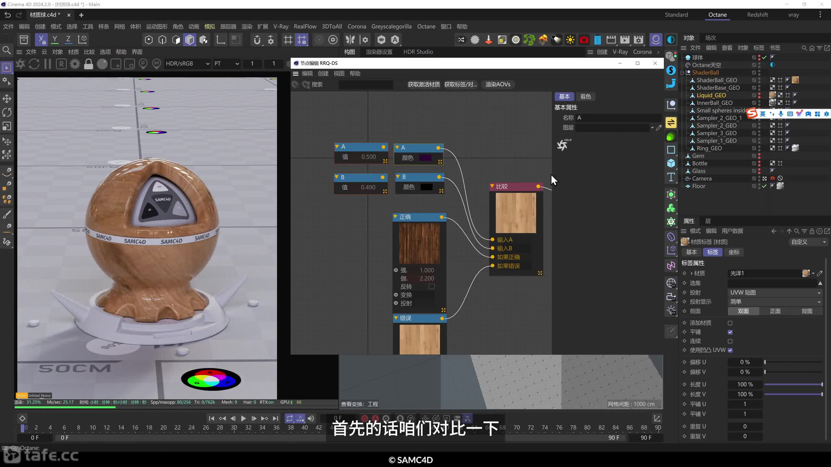Open the 投射 UVW 贴图 dropdown
The width and height of the screenshot is (831, 467).
[775, 293]
